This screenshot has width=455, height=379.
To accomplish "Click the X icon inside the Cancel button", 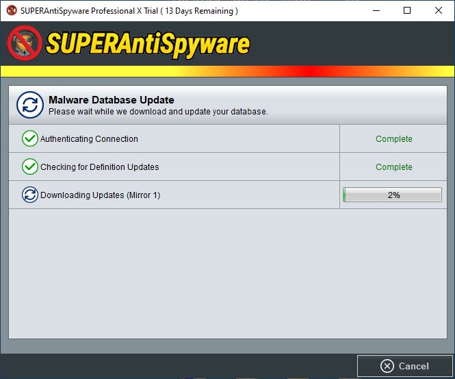I will point(387,366).
